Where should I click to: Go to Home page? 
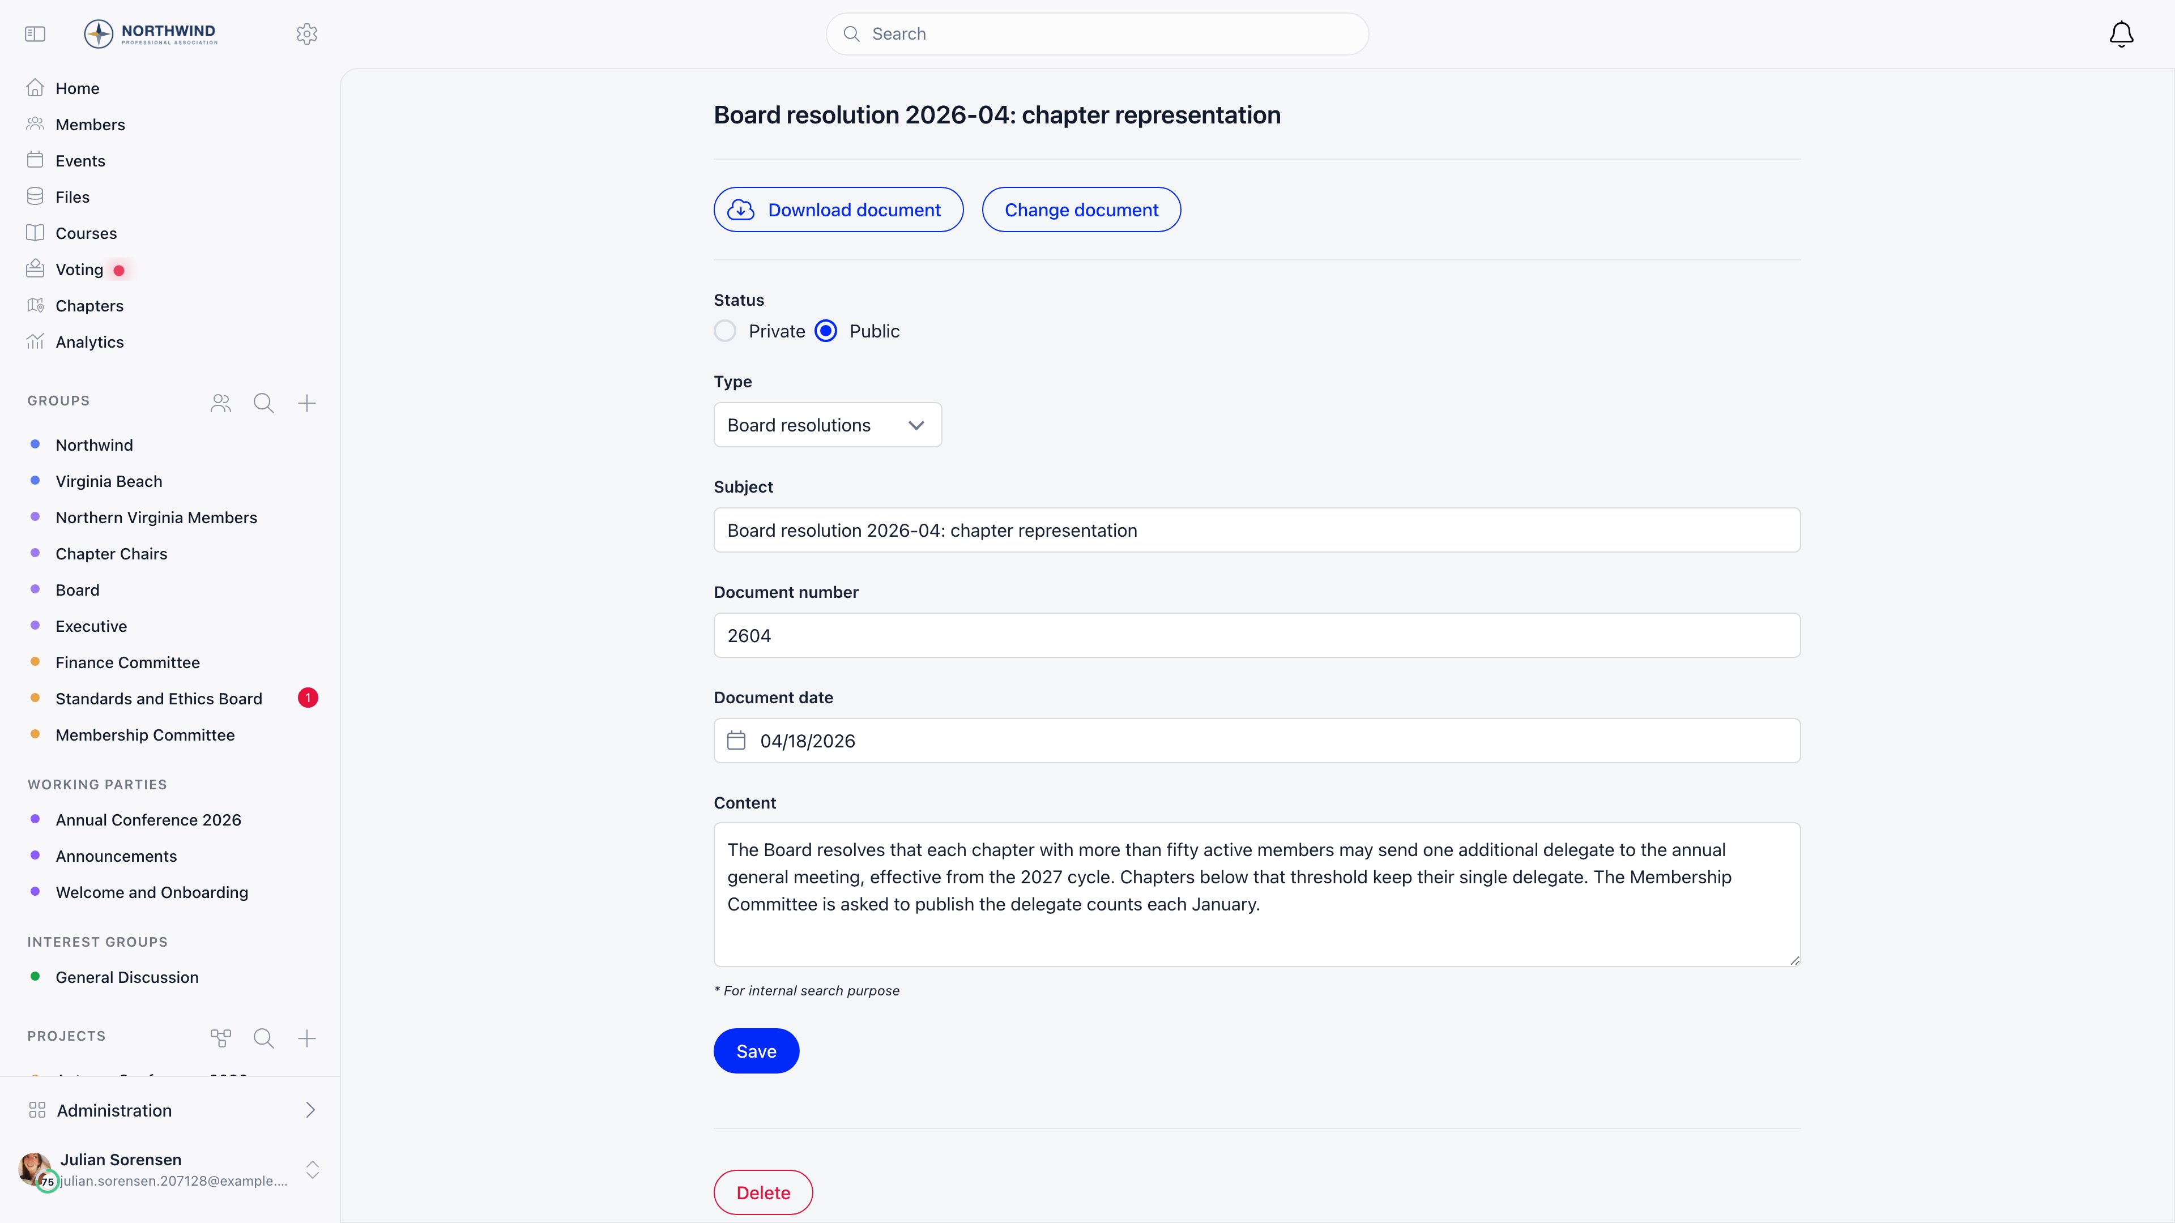(x=78, y=88)
